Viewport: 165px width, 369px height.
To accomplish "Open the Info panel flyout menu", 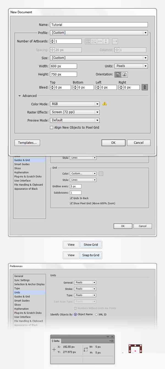I will 111,341.
